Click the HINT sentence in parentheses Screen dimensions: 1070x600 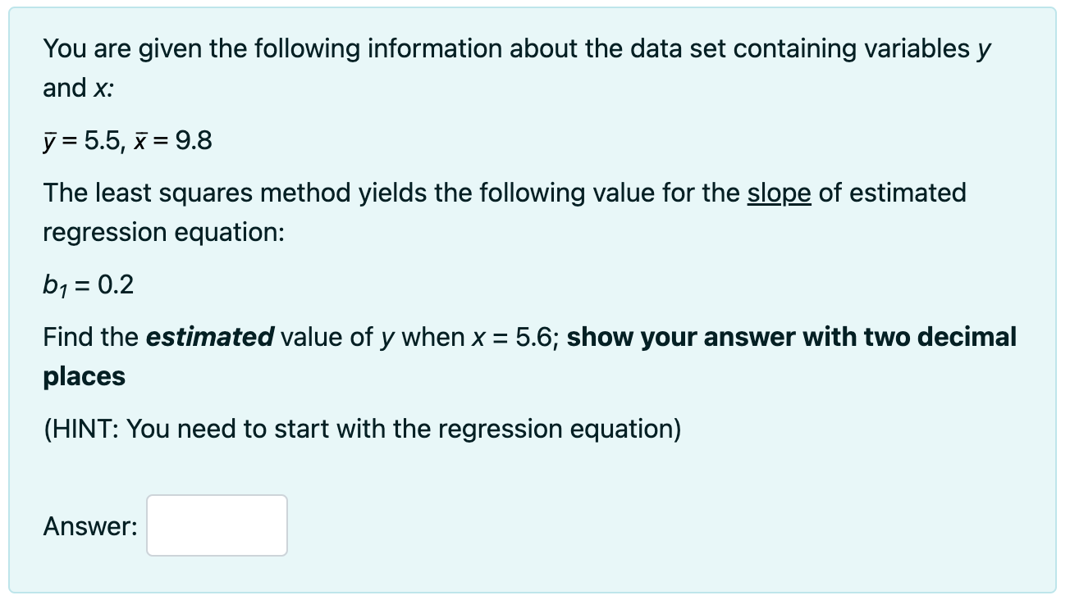pos(362,429)
